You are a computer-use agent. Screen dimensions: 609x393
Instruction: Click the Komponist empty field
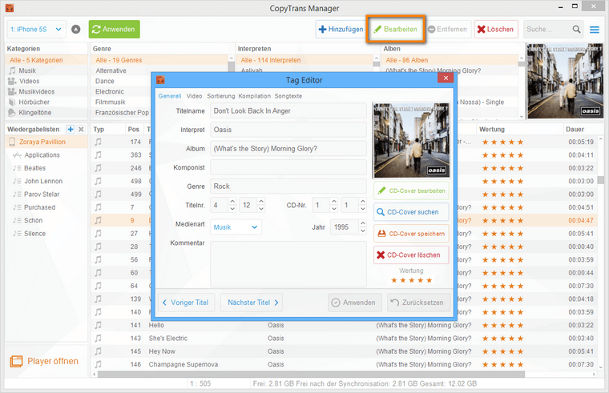[288, 167]
